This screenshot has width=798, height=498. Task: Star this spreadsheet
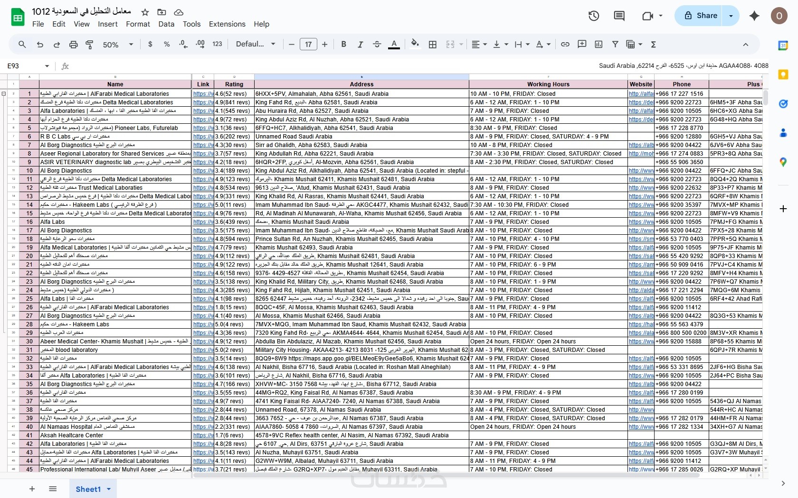click(x=145, y=12)
